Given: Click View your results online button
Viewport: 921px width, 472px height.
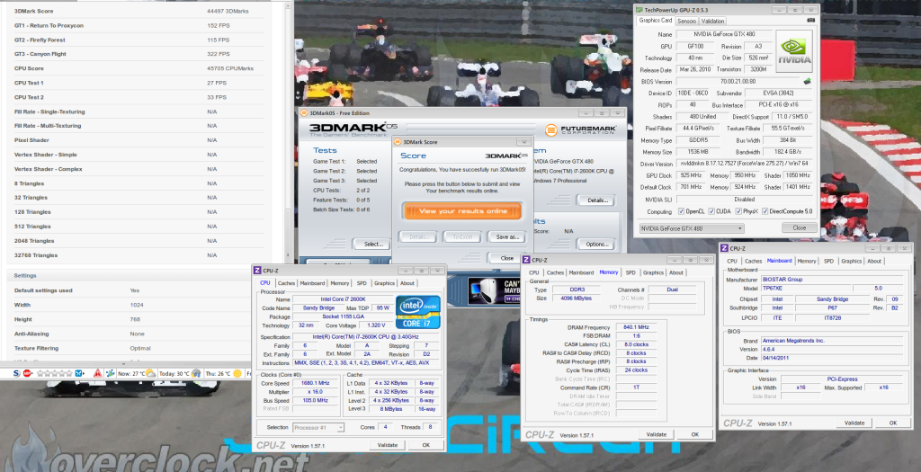Looking at the screenshot, I should click(462, 210).
